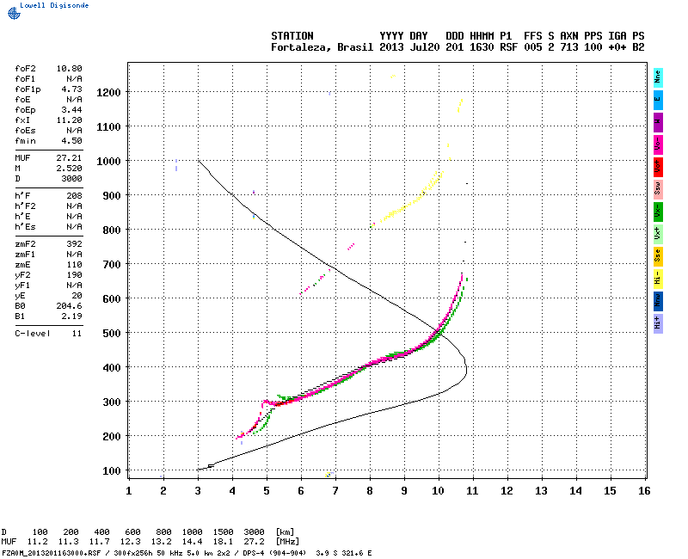Image resolution: width=688 pixels, height=559 pixels.
Task: Click the 500 km height axis label
Action: point(112,334)
